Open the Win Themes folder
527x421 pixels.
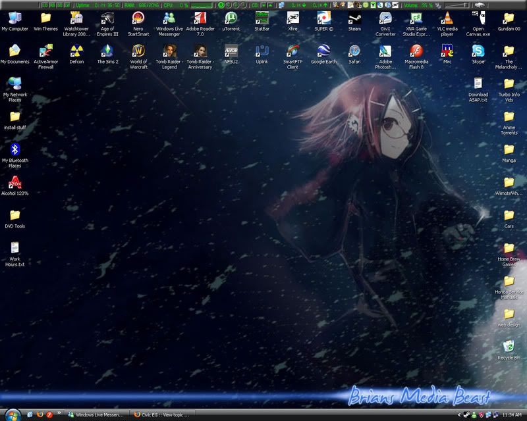coord(45,22)
